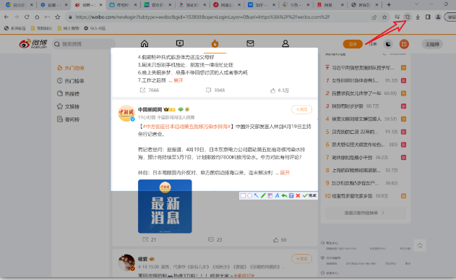Select the rectangle tool in screenshot toolbar

pyautogui.click(x=243, y=195)
